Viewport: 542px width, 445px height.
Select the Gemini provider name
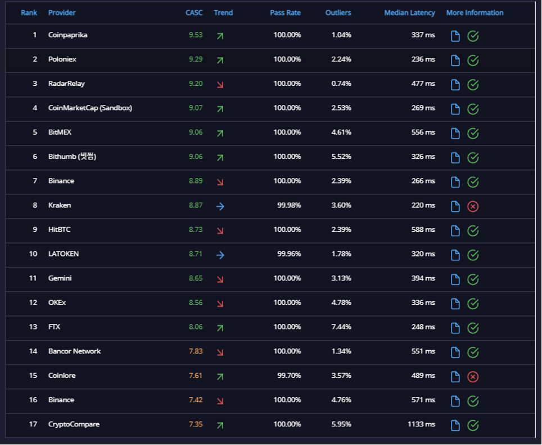tap(60, 278)
